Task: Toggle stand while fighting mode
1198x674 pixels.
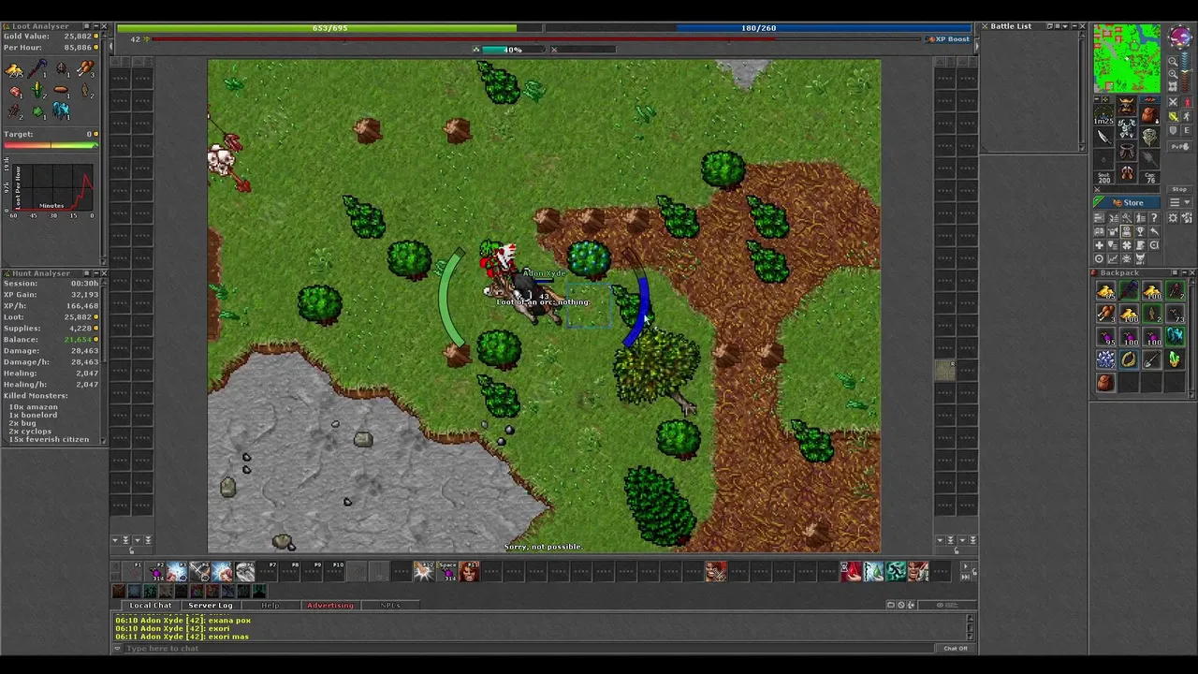Action: coord(1187,102)
